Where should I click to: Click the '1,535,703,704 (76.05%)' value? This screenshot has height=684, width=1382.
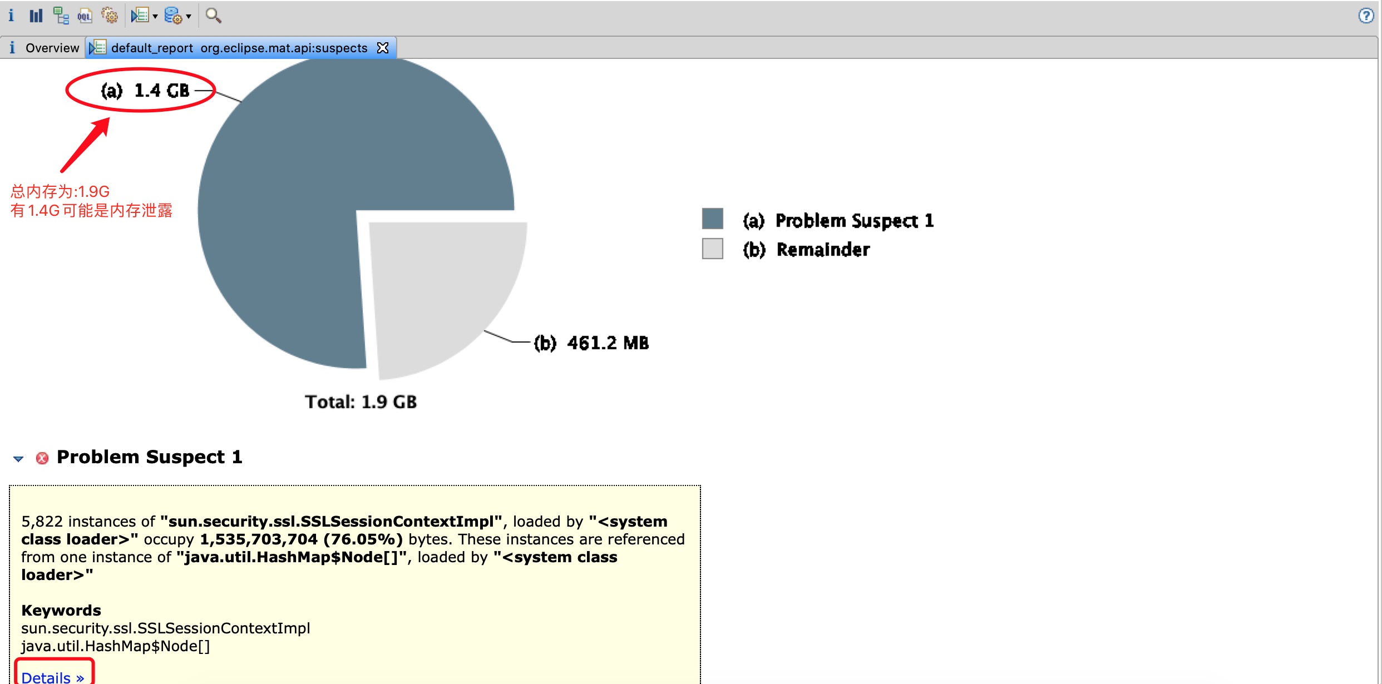(x=301, y=539)
